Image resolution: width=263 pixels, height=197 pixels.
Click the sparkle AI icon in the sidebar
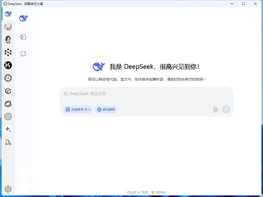(8, 129)
